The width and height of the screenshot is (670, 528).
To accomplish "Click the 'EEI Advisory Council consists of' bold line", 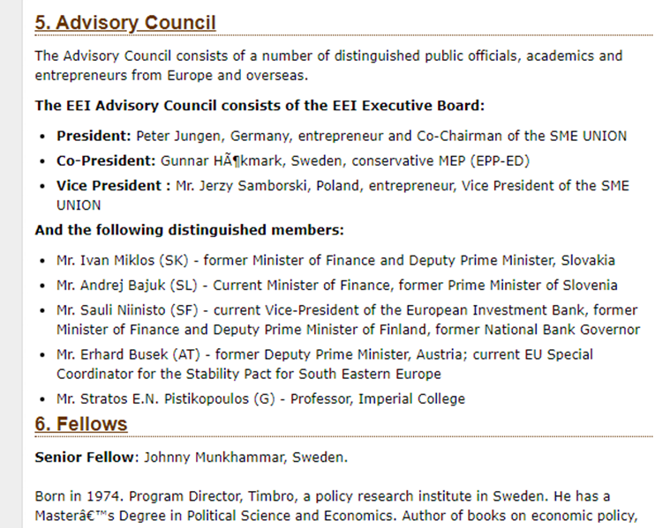I will click(x=260, y=106).
